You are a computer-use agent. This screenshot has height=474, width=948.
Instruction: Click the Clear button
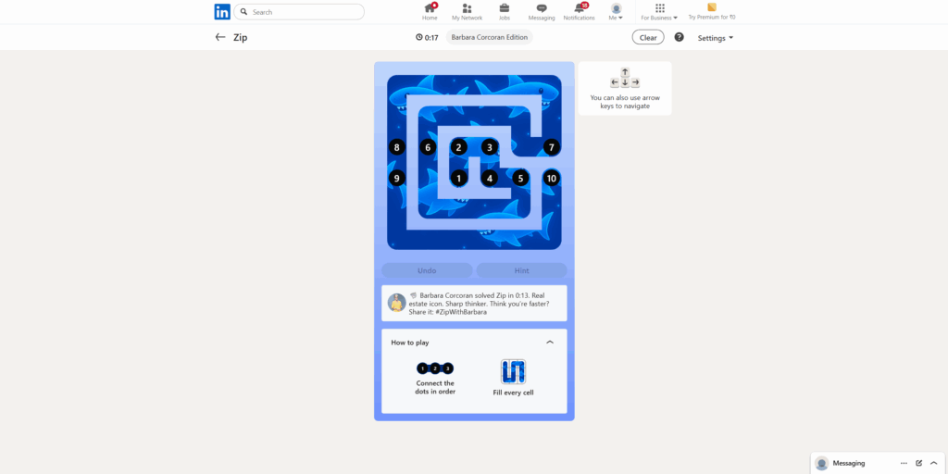click(x=648, y=37)
